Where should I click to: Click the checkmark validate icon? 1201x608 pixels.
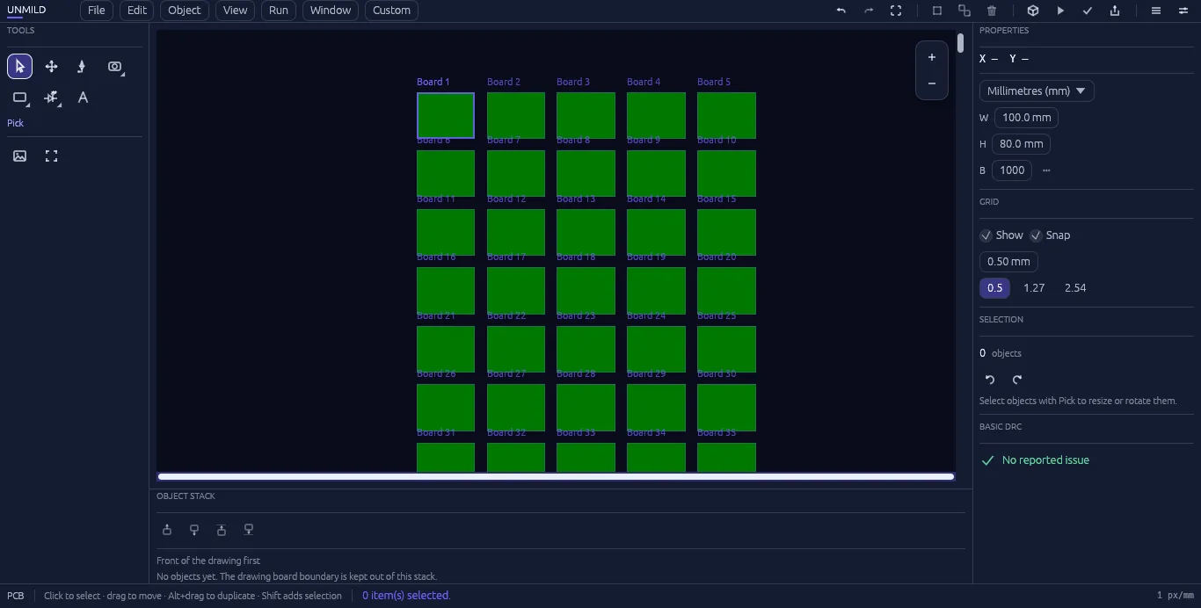(x=1088, y=11)
